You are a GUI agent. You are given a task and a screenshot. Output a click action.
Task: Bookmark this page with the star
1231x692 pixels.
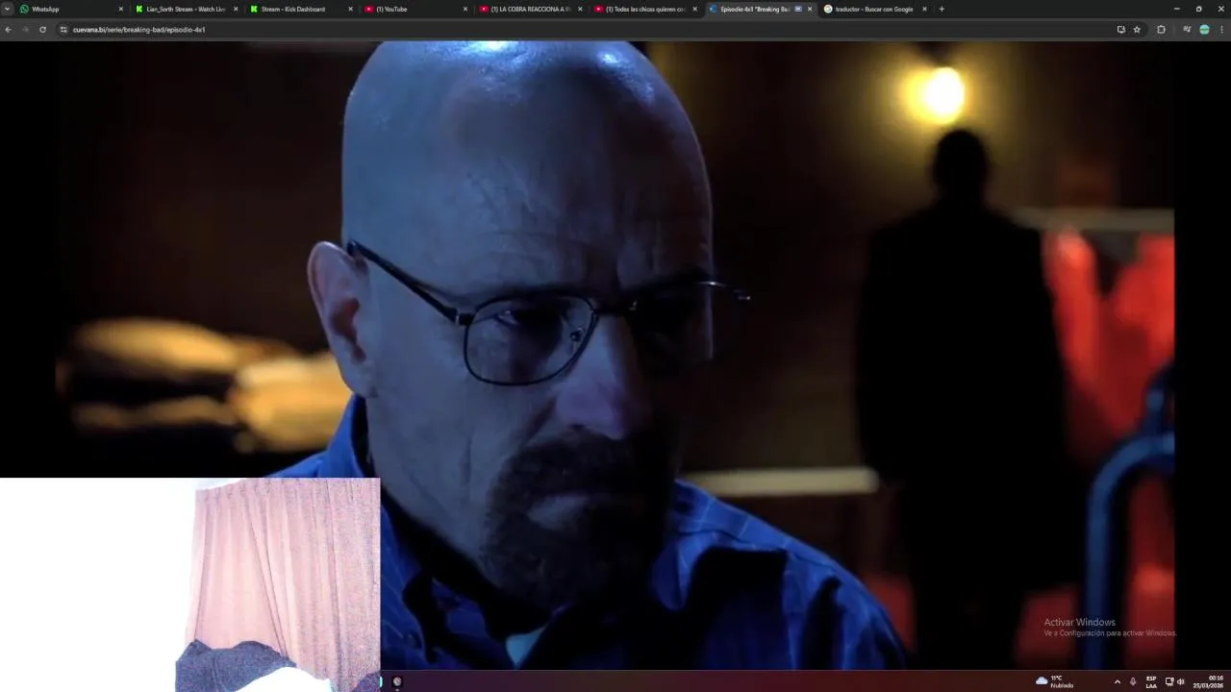pos(1137,29)
